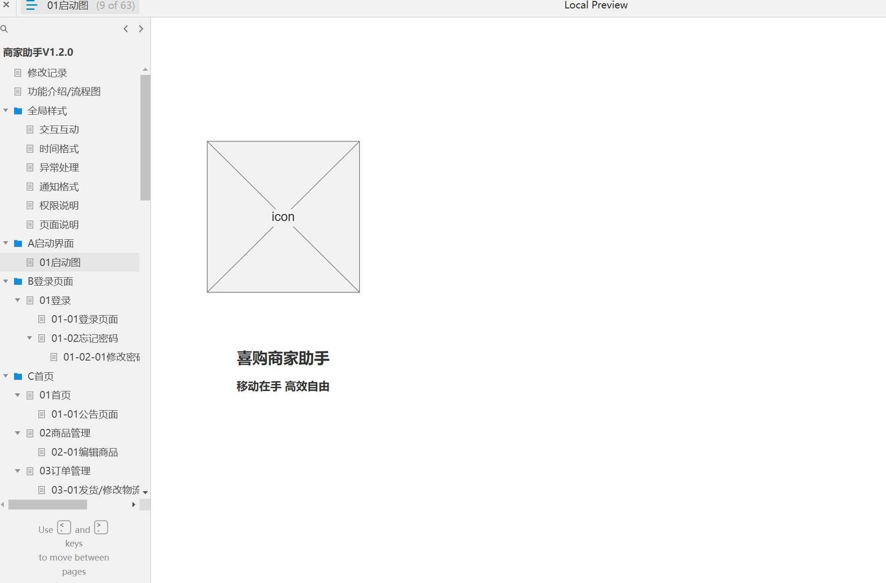Collapse the 全局样式 folder

tap(6, 111)
